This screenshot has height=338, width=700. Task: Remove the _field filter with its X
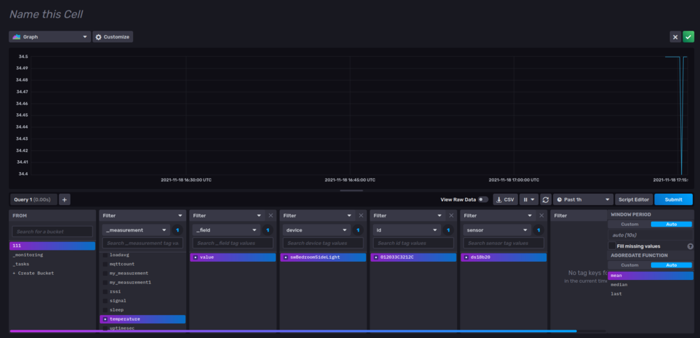pos(271,216)
